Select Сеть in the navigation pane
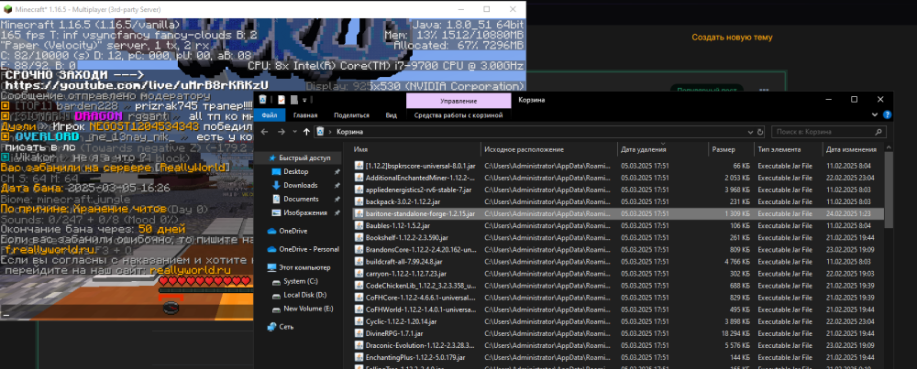Image resolution: width=917 pixels, height=369 pixels. [281, 327]
